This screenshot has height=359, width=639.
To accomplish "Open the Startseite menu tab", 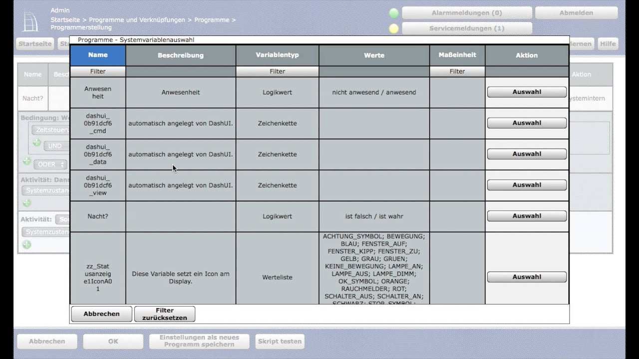I will pyautogui.click(x=35, y=44).
